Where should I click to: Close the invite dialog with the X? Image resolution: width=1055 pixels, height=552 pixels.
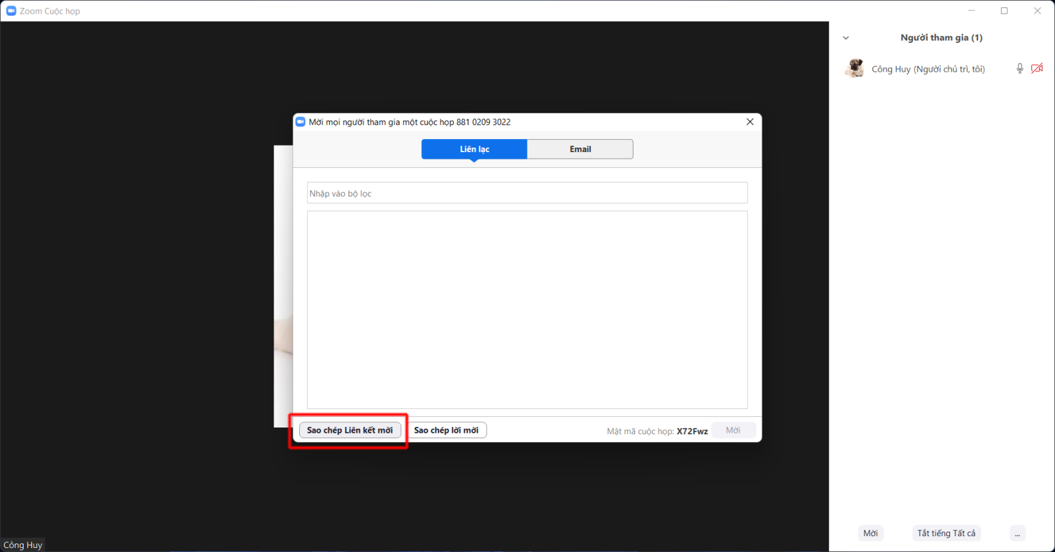click(x=750, y=122)
